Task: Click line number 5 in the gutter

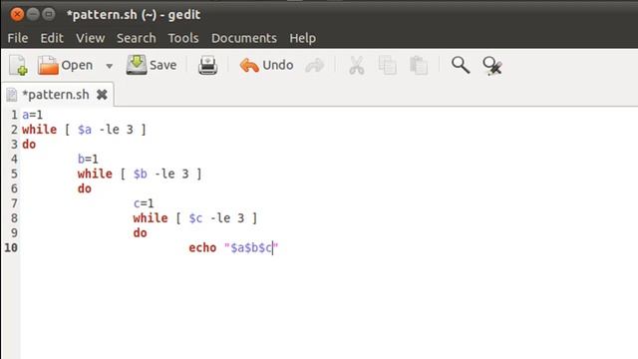Action: [x=14, y=174]
